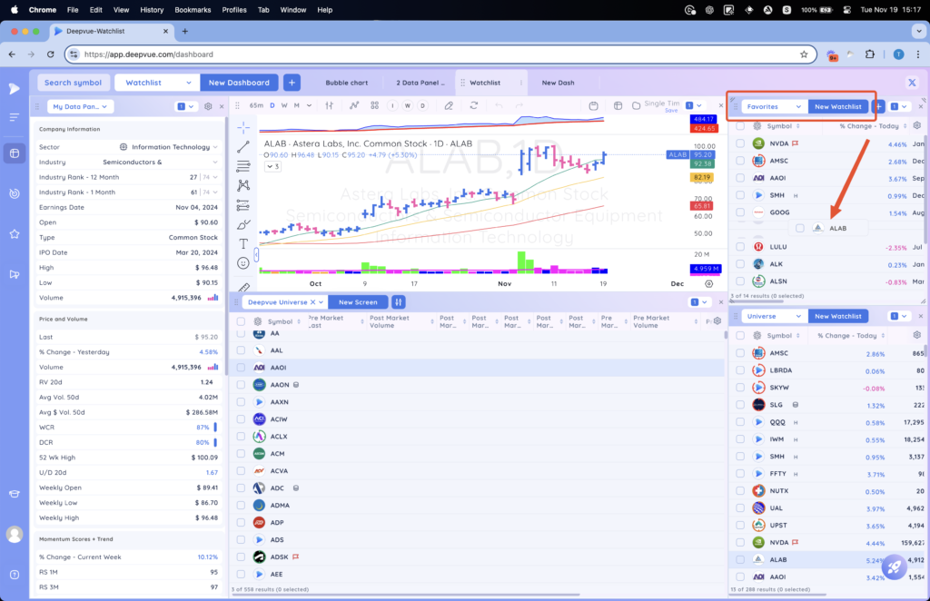Viewport: 930px width, 601px height.
Task: Open My Data Panel settings gear
Action: point(208,107)
